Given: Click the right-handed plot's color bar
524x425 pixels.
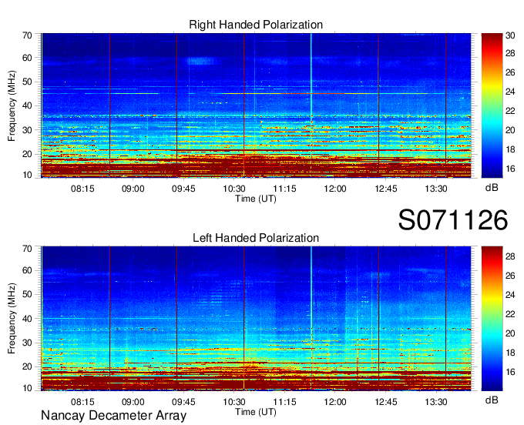Looking at the screenshot, I should pos(492,105).
